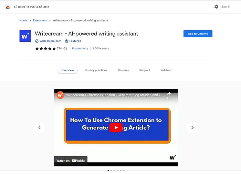Switch to the Reviews tab
The image size is (241, 174).
point(123,70)
